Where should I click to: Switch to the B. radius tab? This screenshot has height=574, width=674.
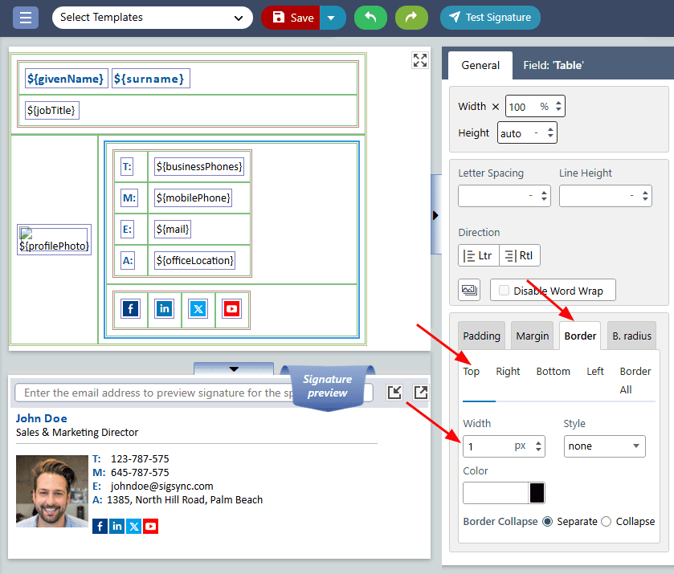(x=631, y=336)
